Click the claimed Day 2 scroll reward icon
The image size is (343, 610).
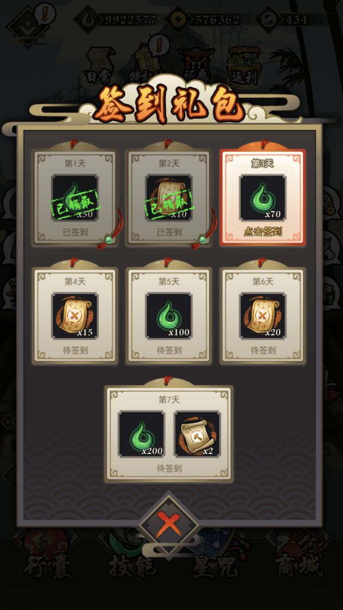click(169, 198)
